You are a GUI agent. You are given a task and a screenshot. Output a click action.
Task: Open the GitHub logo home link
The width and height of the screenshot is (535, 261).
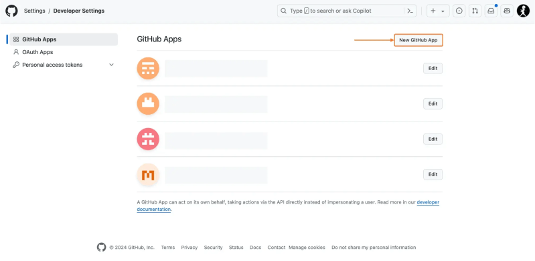(11, 11)
